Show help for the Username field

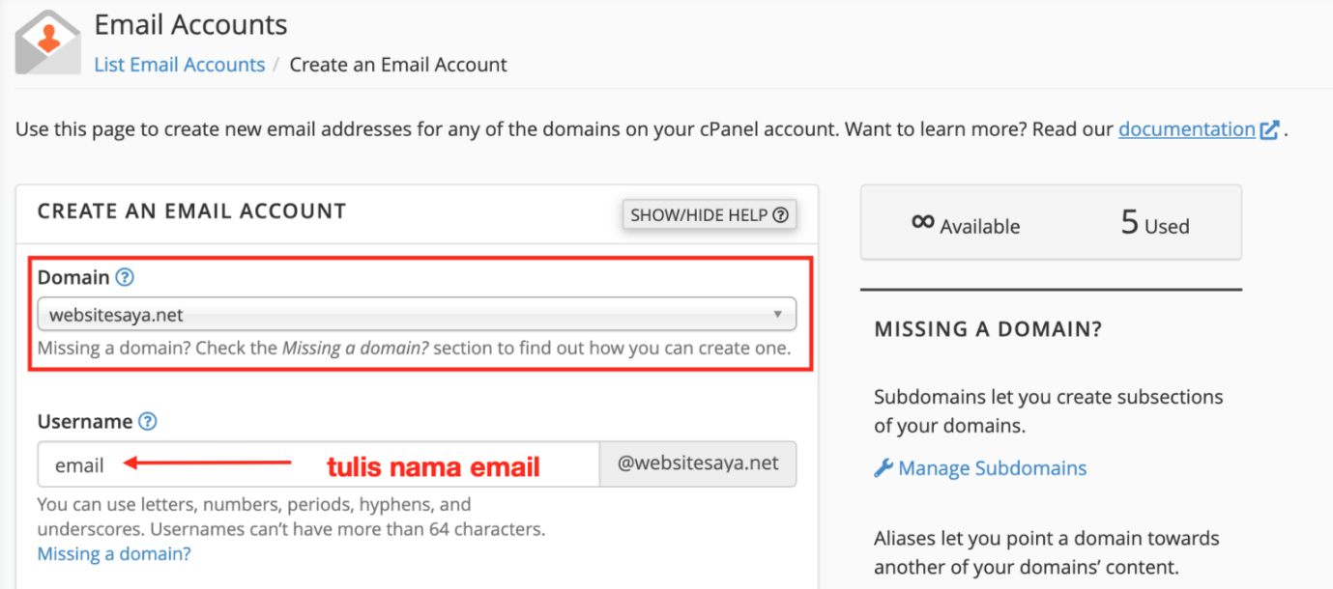pyautogui.click(x=148, y=422)
